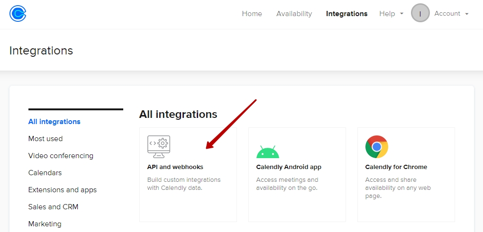Expand the Help dropdown arrow
The width and height of the screenshot is (483, 232).
point(401,14)
